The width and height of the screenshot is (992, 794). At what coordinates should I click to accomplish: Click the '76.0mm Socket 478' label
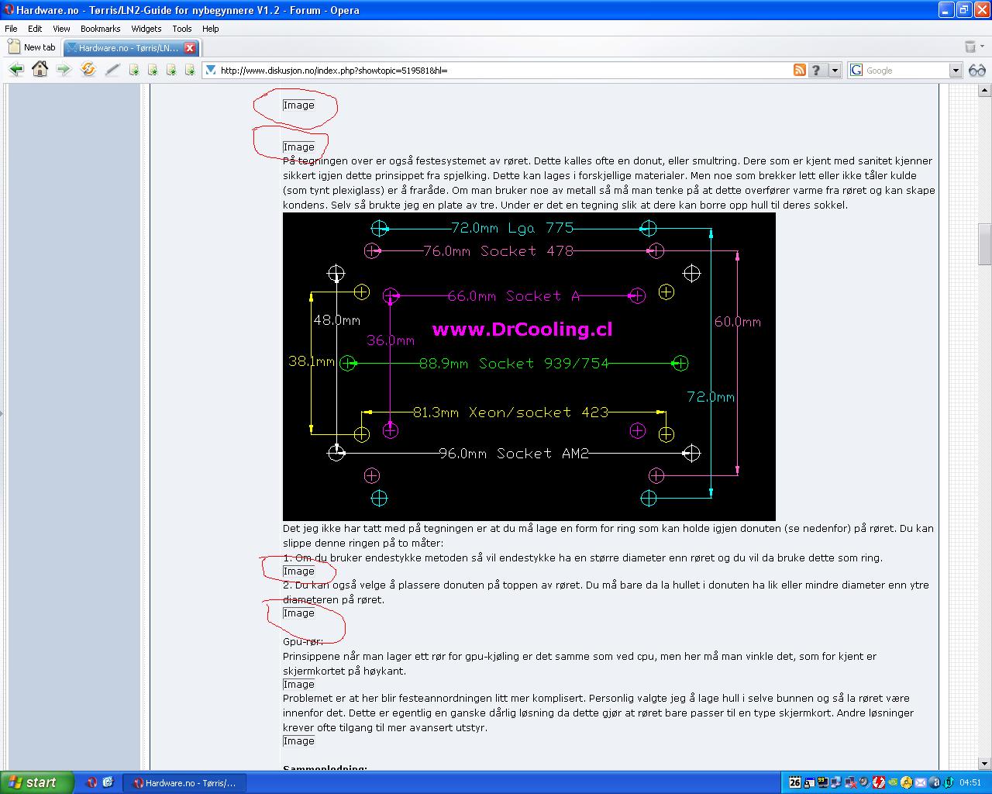pos(498,250)
